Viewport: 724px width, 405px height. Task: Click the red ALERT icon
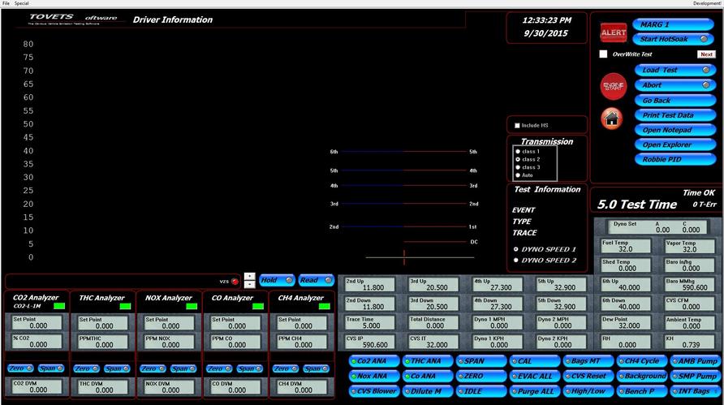click(614, 32)
